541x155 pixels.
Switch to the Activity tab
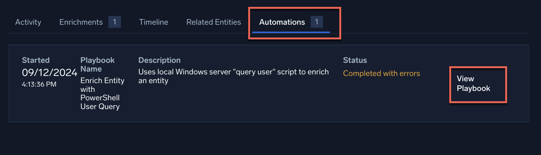tap(28, 22)
